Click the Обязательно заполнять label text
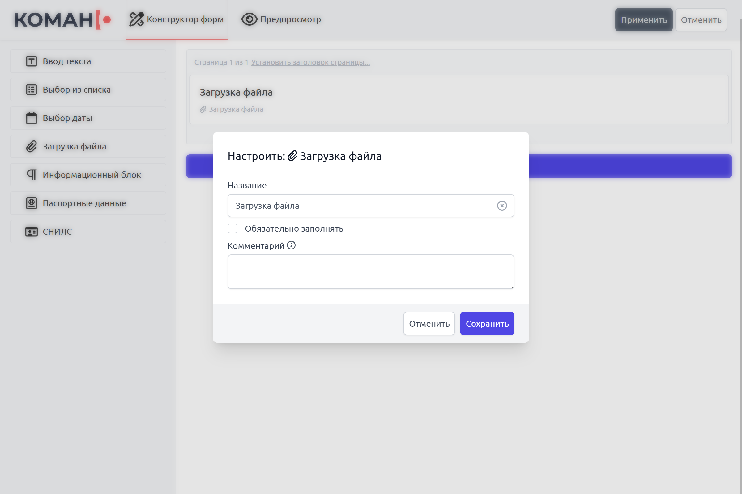742x494 pixels. click(294, 229)
